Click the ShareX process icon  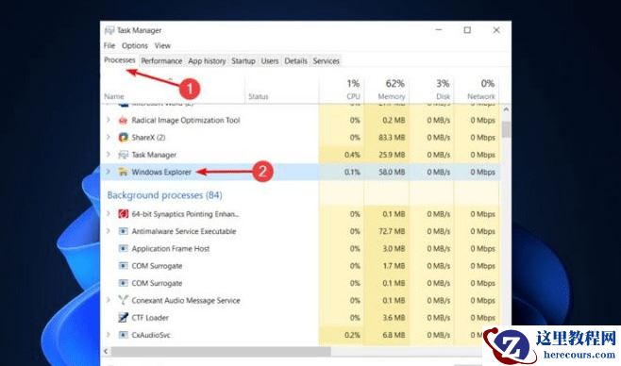124,138
